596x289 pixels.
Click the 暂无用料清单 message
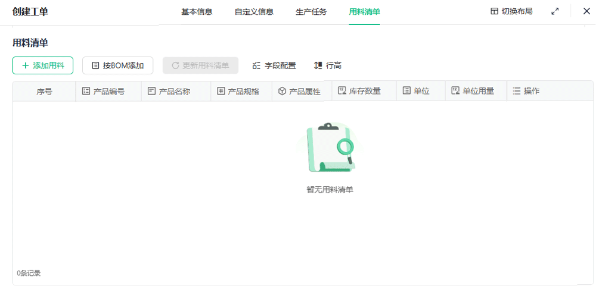(x=330, y=190)
